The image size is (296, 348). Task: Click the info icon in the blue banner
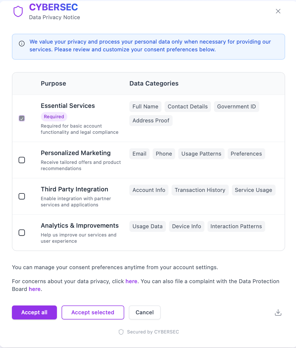tap(22, 44)
